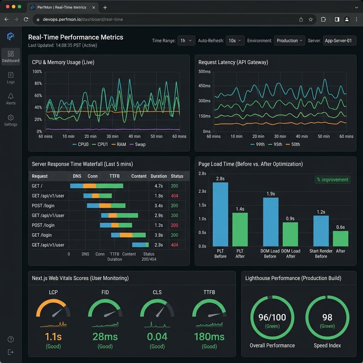Sort by the Duration column header

pos(158,176)
